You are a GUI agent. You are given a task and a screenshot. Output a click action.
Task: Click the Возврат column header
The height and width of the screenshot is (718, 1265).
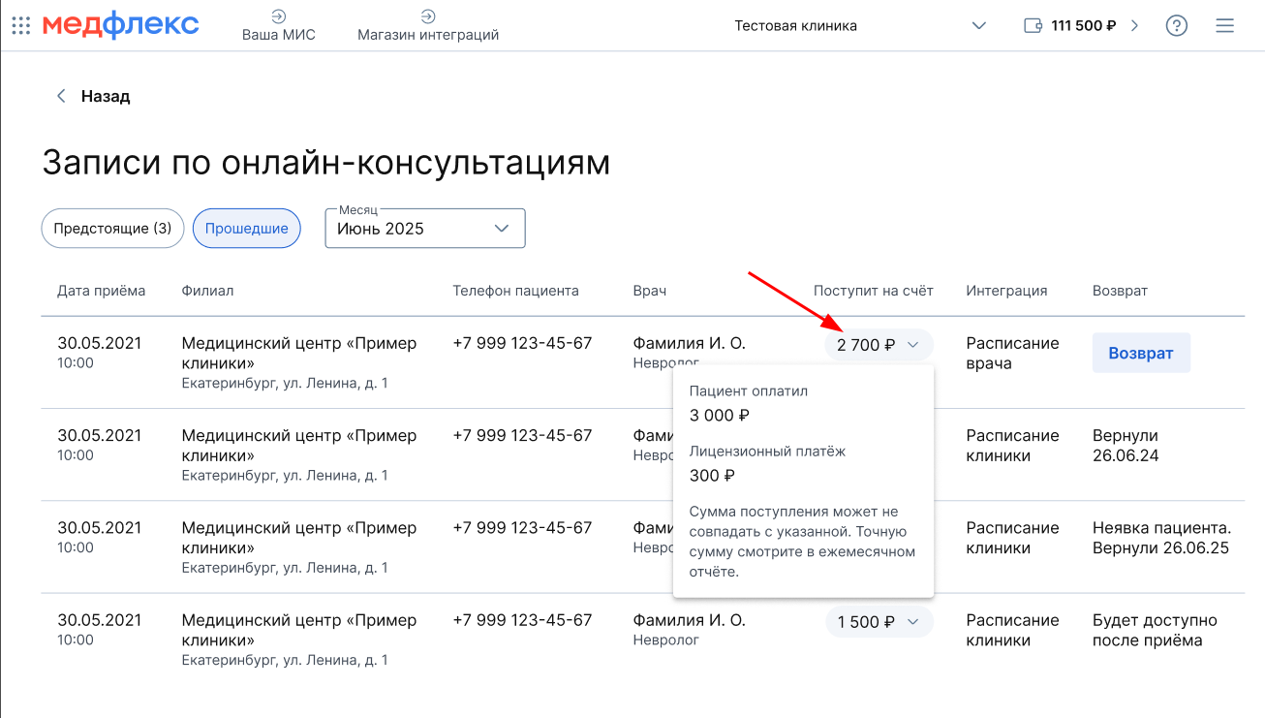coord(1121,291)
